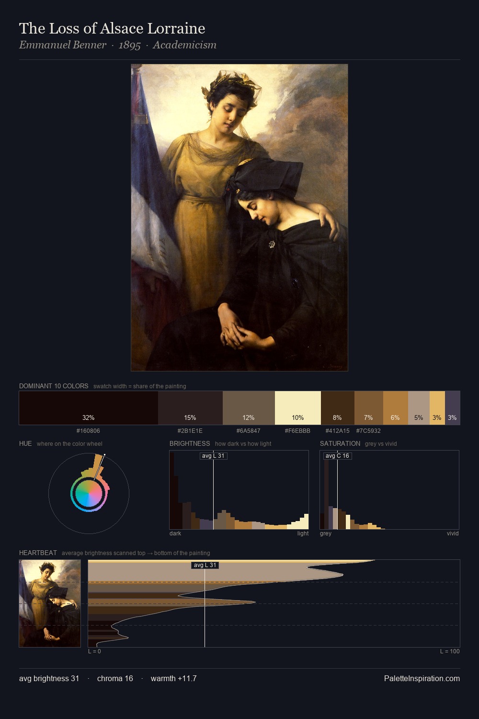The image size is (479, 719).
Task: Open the small heartbeat painting thumbnail
Action: 50,603
